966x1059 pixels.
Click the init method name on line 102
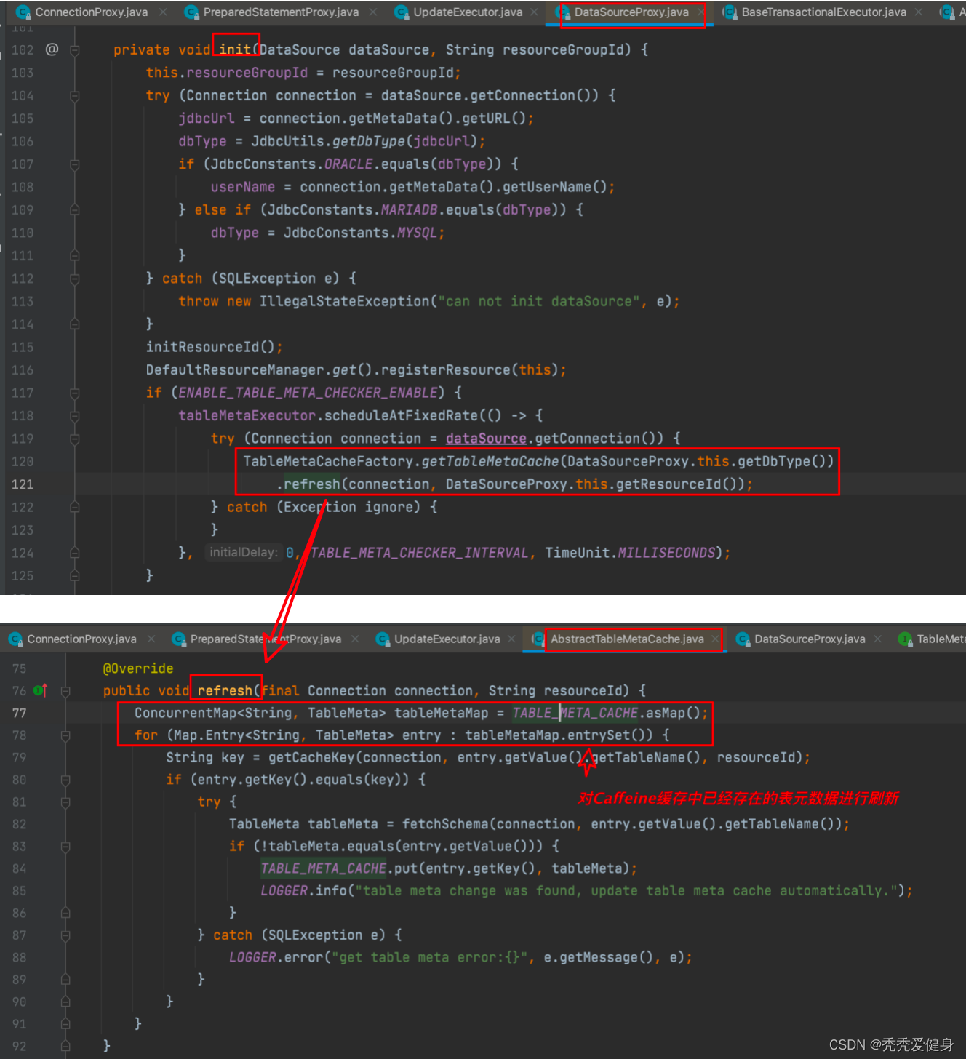[235, 49]
